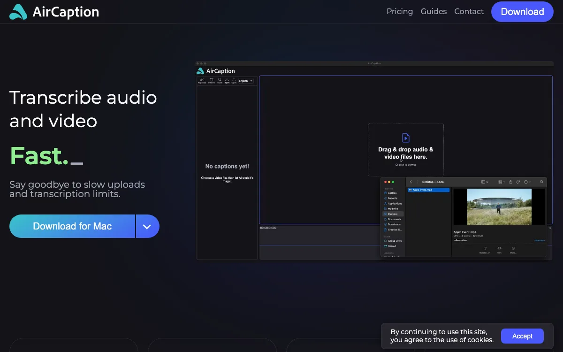Expand the download options chevron
The image size is (563, 352).
[x=148, y=226]
